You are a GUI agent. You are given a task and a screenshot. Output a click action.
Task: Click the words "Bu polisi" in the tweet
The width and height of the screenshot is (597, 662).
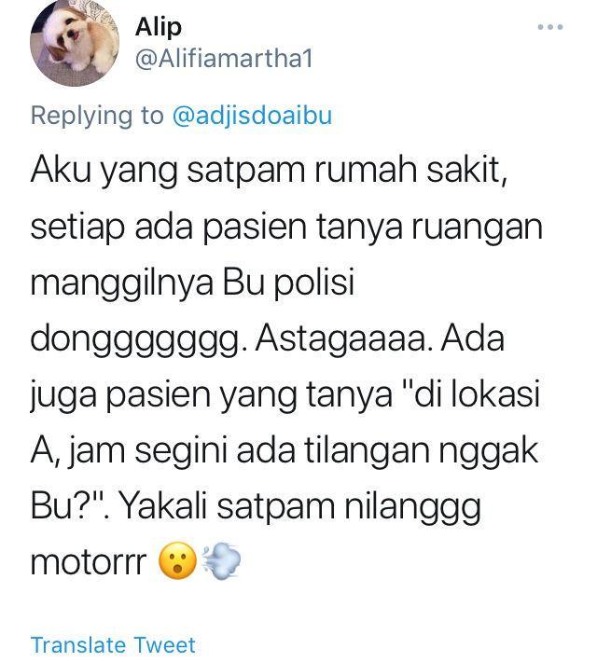click(x=288, y=282)
